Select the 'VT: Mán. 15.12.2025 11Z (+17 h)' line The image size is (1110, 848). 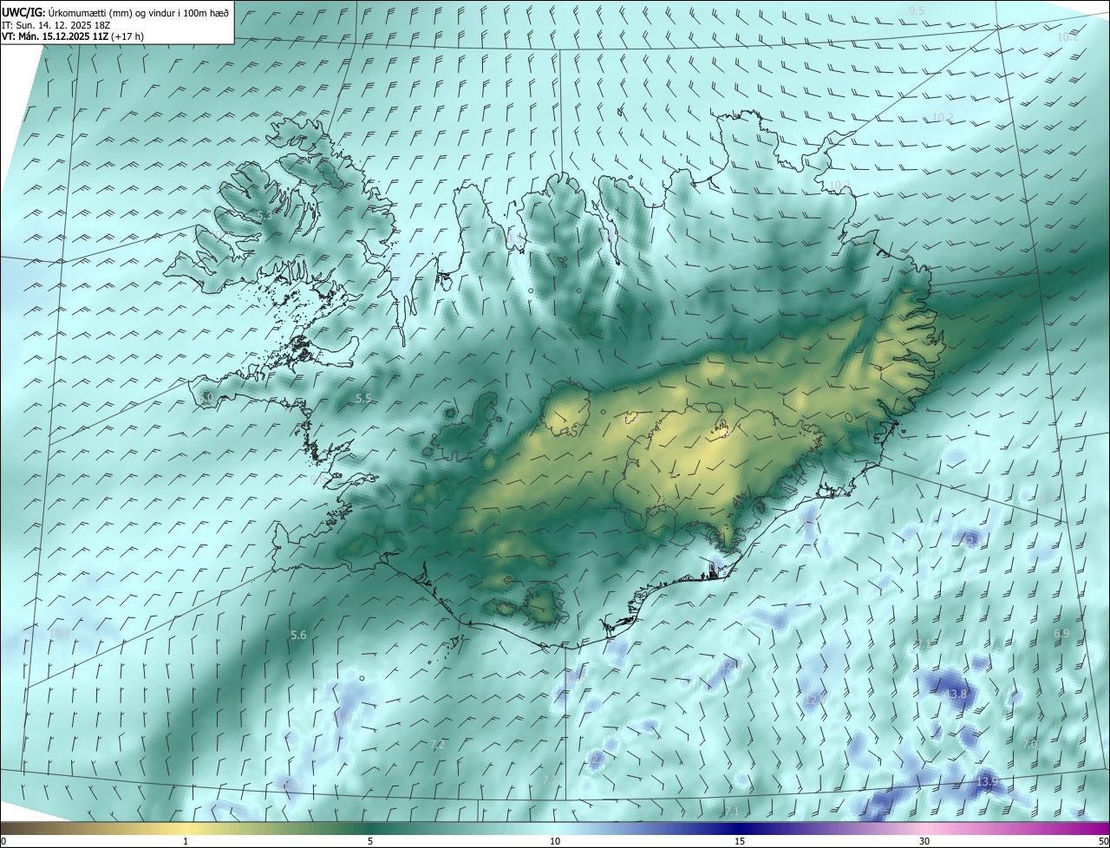click(73, 36)
